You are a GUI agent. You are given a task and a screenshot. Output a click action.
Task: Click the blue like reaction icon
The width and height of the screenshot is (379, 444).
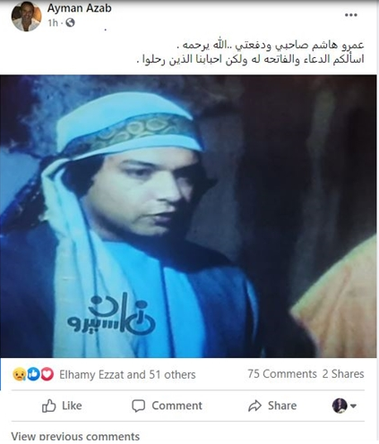(x=33, y=374)
